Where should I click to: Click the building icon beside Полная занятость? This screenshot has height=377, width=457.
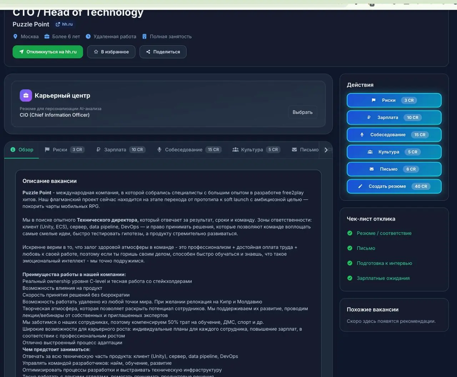pos(145,36)
